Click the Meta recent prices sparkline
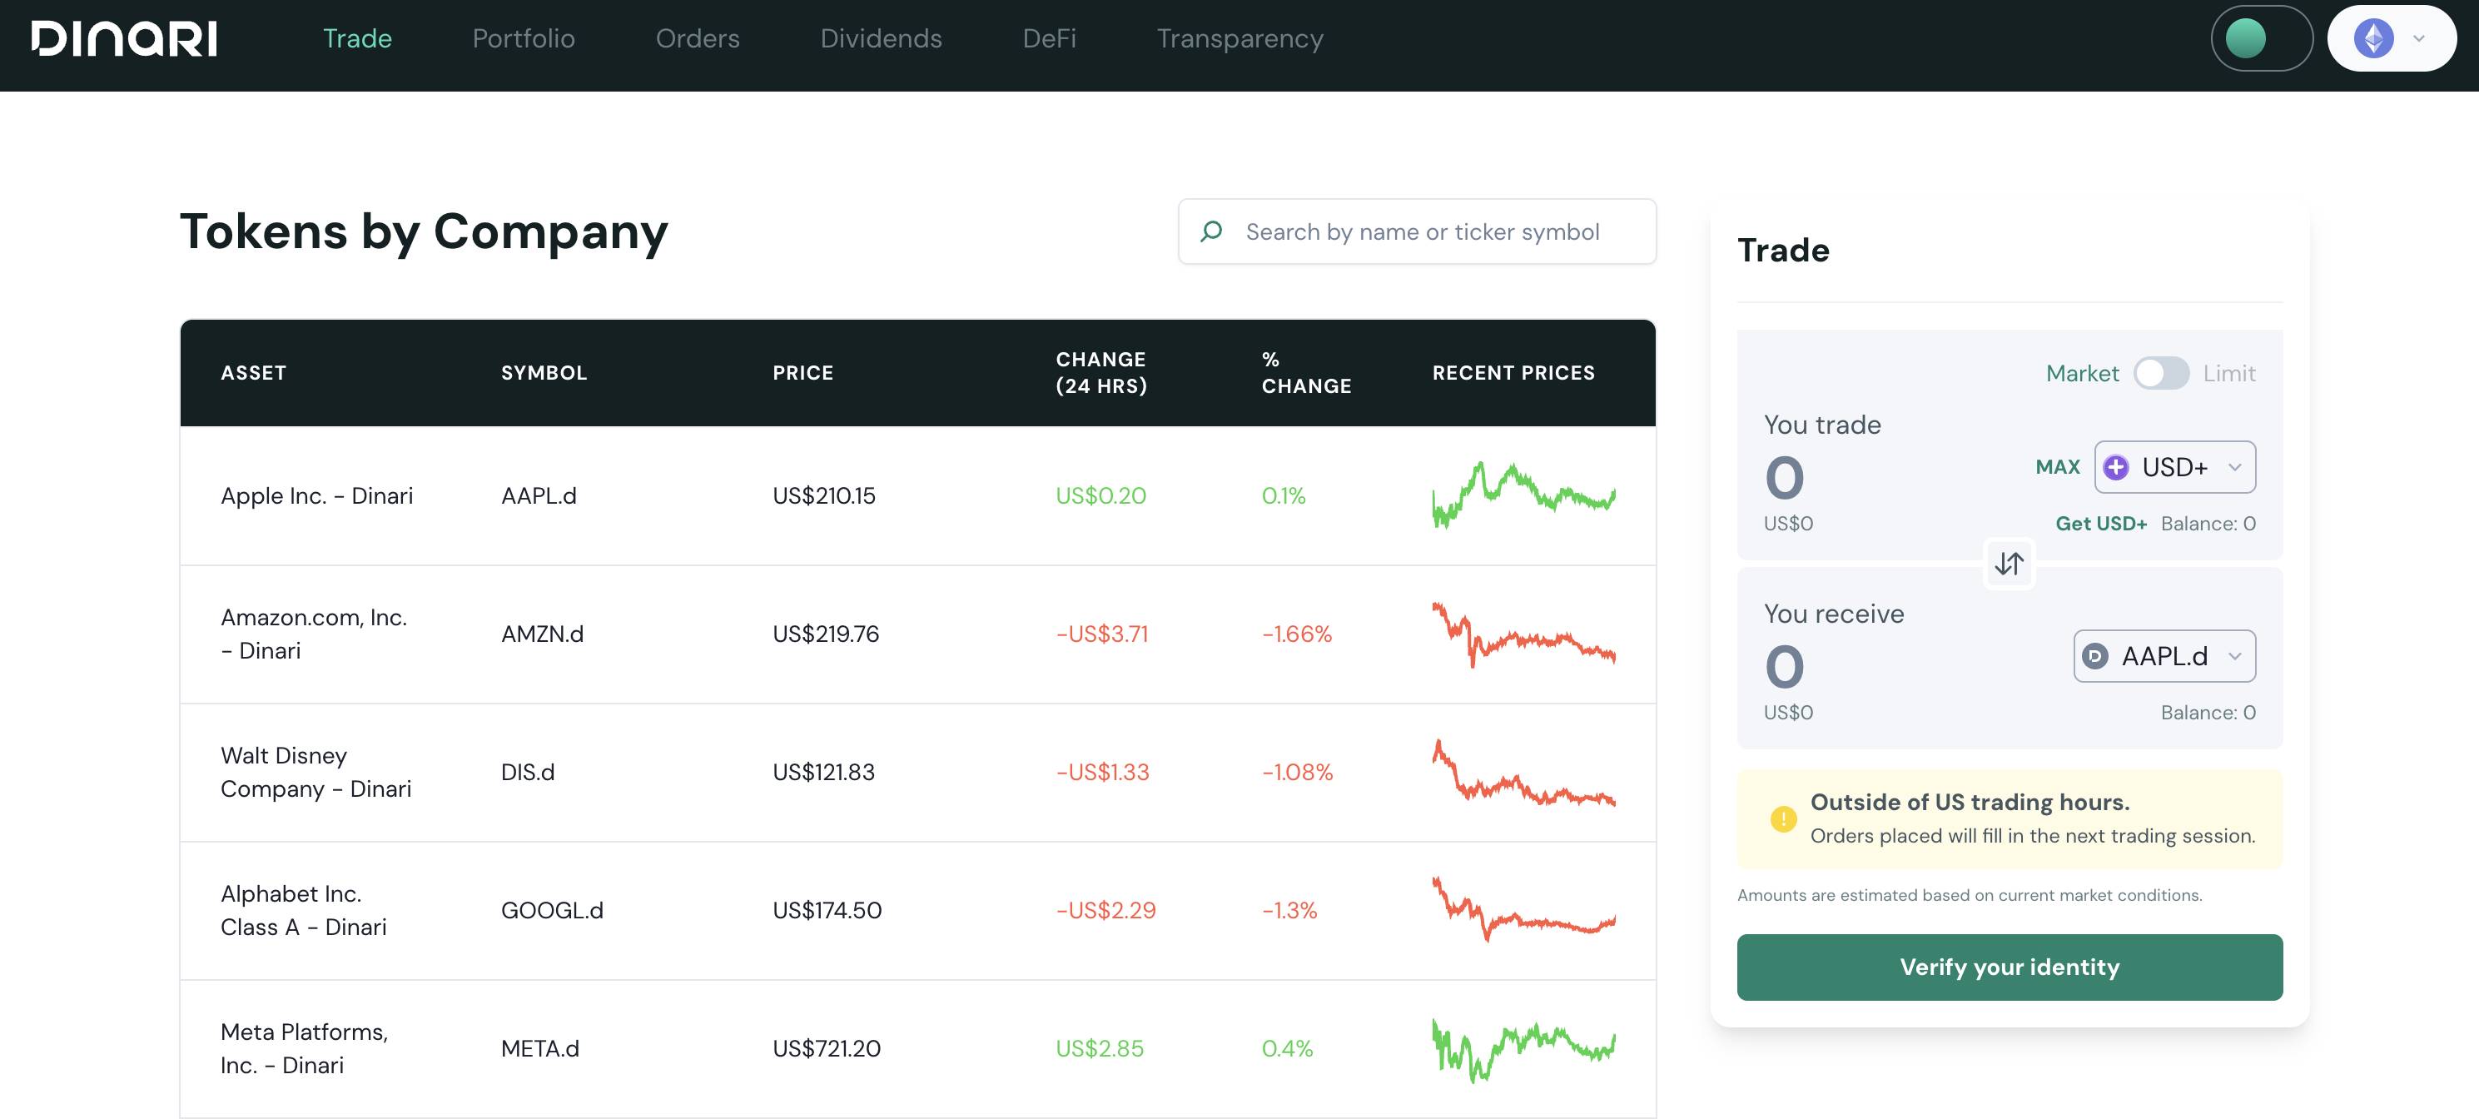 pyautogui.click(x=1523, y=1047)
